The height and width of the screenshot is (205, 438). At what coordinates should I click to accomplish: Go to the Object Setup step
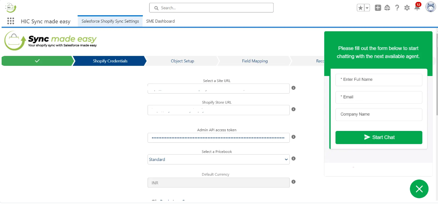182,61
